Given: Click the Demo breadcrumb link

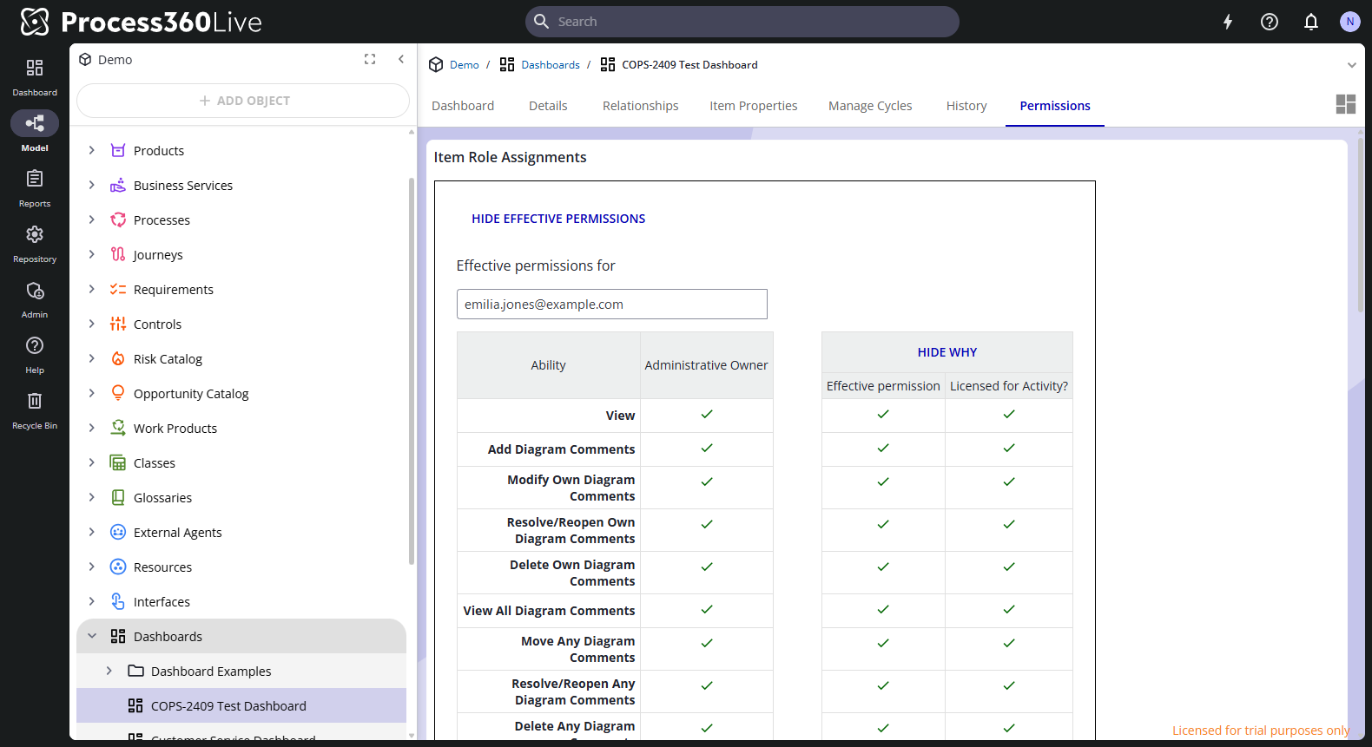Looking at the screenshot, I should (x=465, y=65).
